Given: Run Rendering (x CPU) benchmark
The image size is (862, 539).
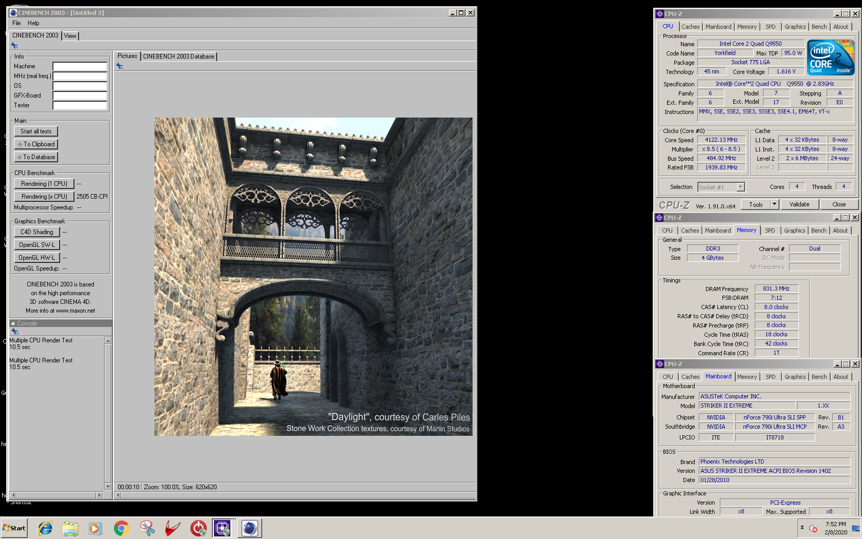Looking at the screenshot, I should coord(44,197).
